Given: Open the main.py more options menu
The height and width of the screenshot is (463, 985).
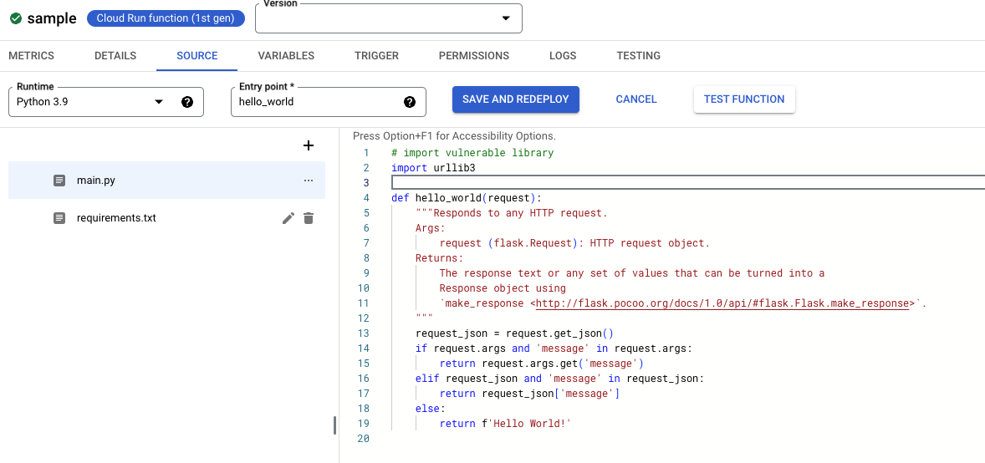Looking at the screenshot, I should (x=309, y=181).
